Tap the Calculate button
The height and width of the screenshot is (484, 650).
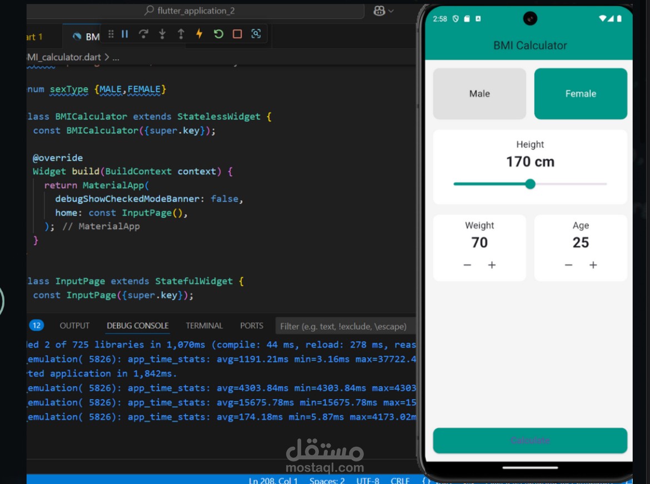point(530,441)
